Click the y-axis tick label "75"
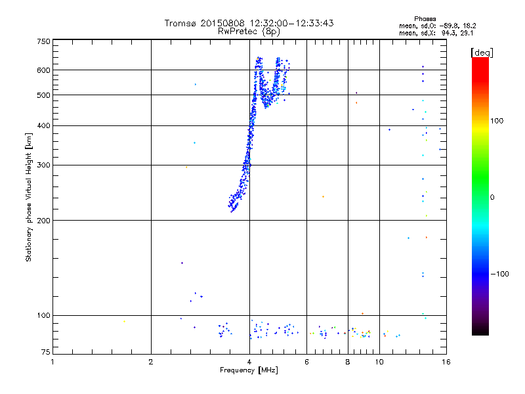The height and width of the screenshot is (394, 525). pyautogui.click(x=46, y=352)
